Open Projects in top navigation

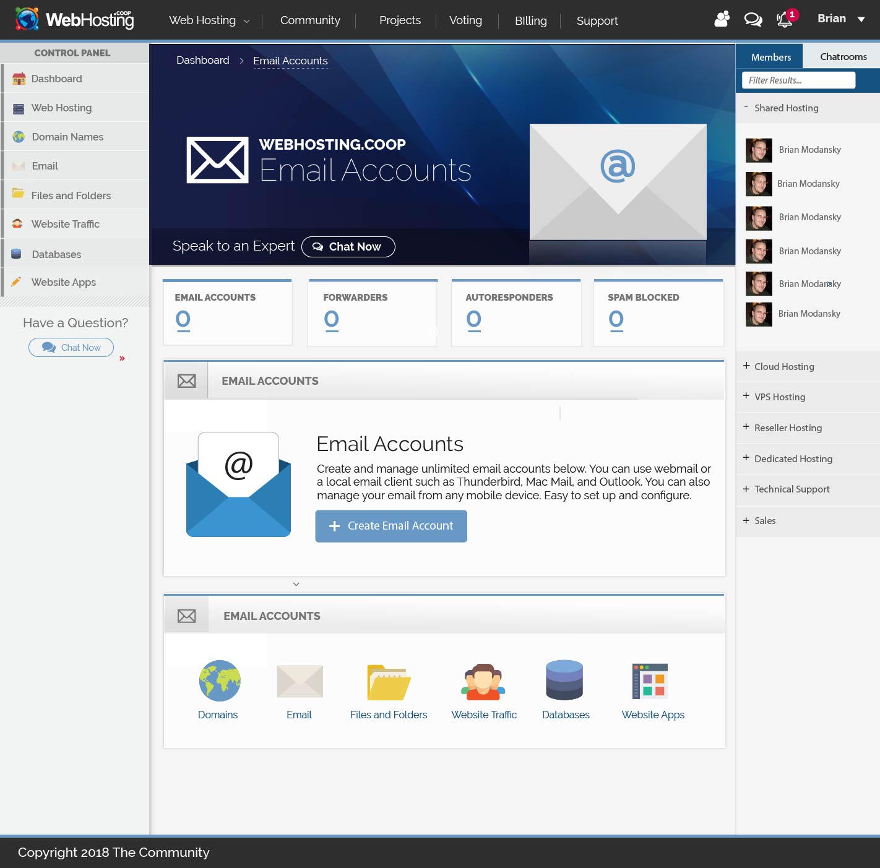(400, 20)
